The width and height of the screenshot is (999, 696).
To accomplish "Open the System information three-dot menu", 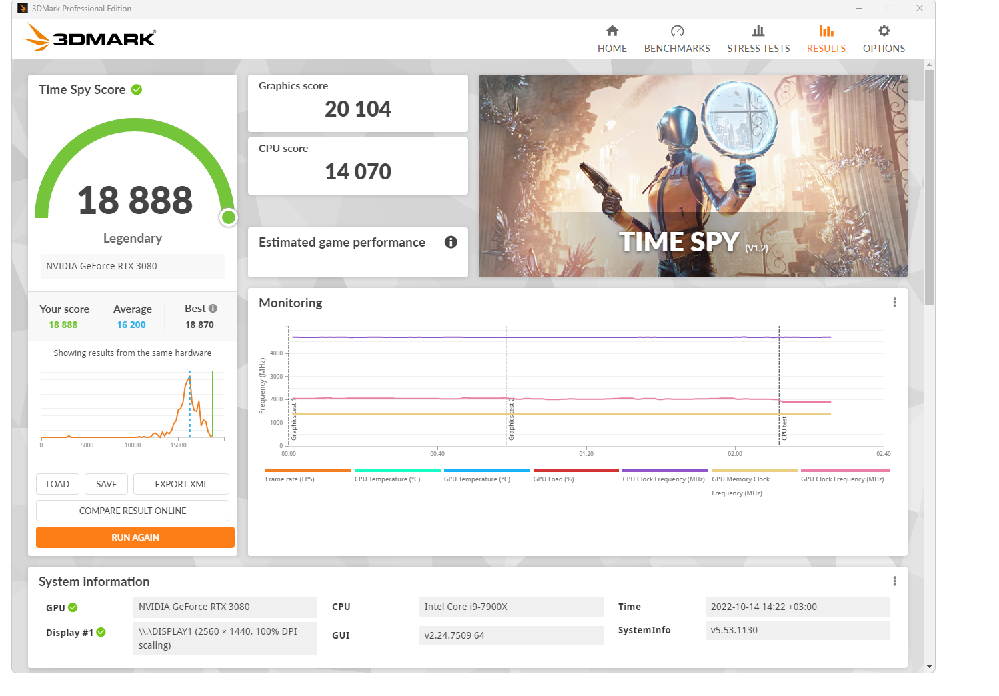I will [x=894, y=581].
